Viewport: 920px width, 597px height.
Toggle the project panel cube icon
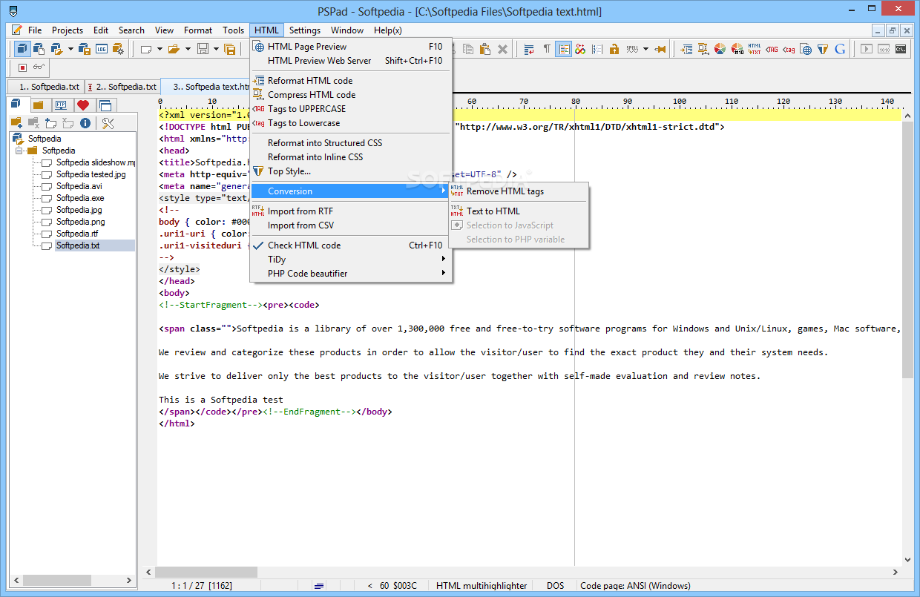(x=22, y=49)
